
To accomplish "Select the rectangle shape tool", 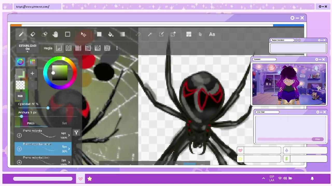I will [x=67, y=34].
